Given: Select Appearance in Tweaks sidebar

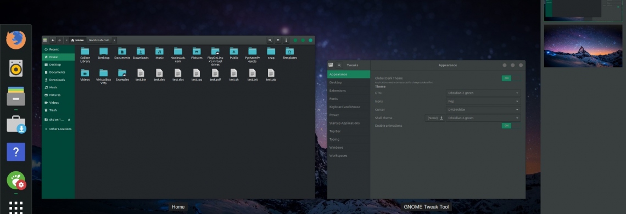Looking at the screenshot, I should click(x=349, y=74).
